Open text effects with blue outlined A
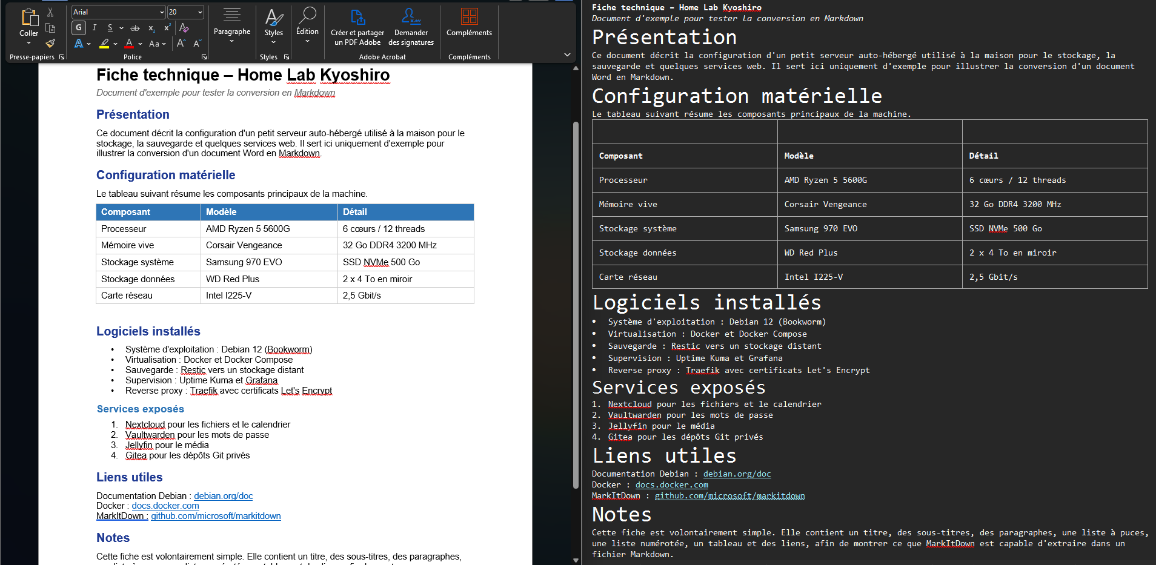This screenshot has width=1156, height=565. (79, 44)
